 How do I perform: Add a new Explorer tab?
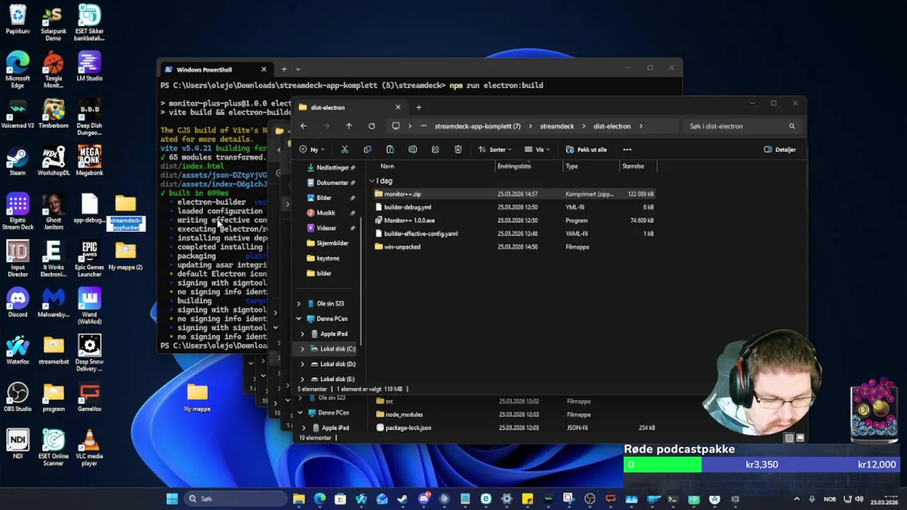418,108
